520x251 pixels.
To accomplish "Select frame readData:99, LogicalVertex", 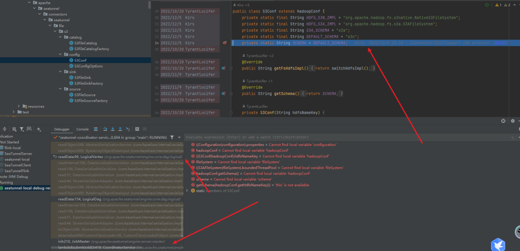I will point(117,157).
